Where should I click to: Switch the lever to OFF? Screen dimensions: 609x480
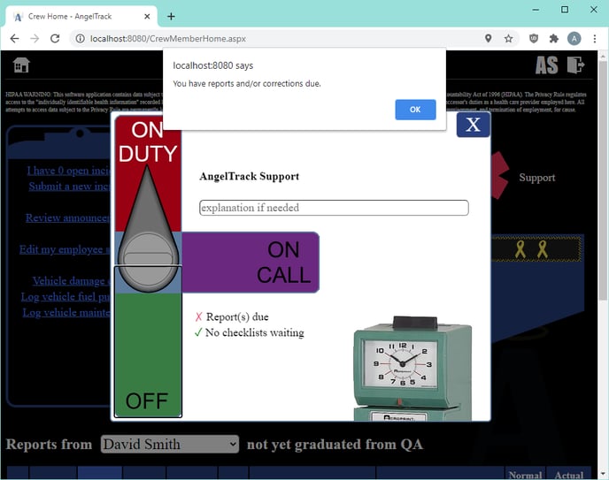coord(148,400)
